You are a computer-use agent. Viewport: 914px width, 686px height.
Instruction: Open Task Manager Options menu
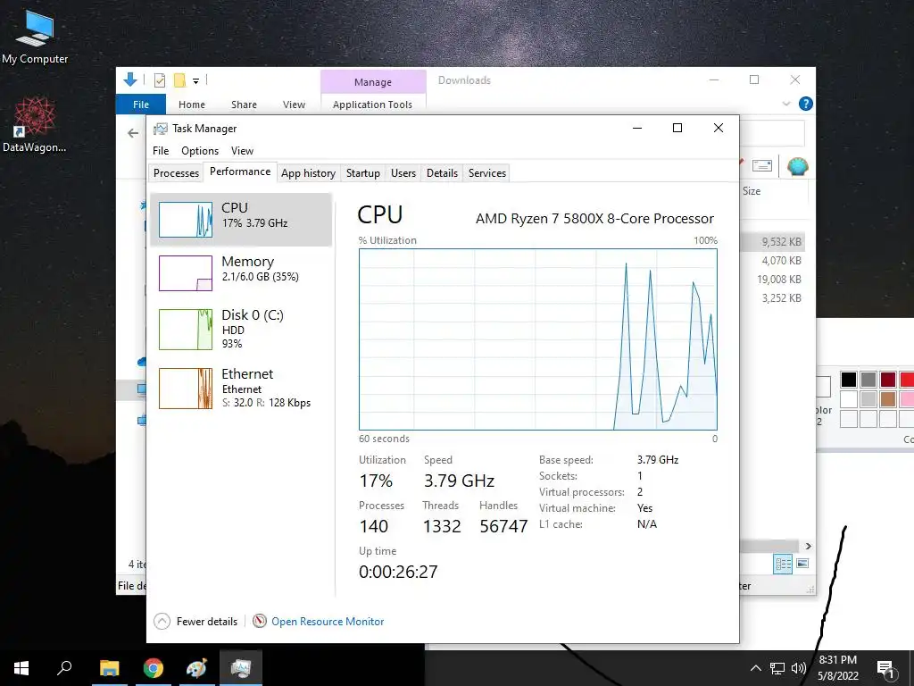[200, 150]
